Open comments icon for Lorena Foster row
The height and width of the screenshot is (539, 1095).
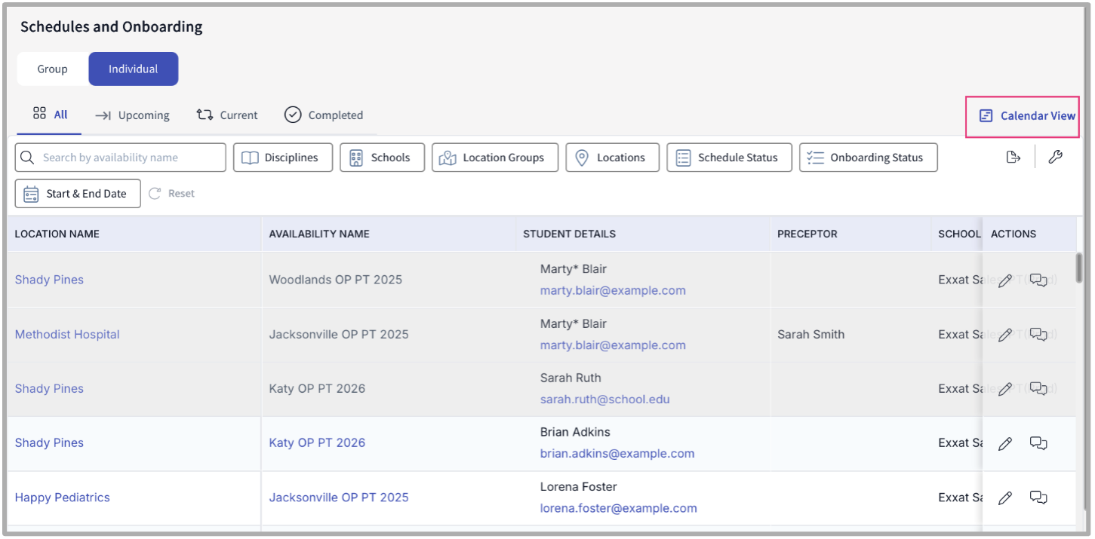[x=1038, y=498]
